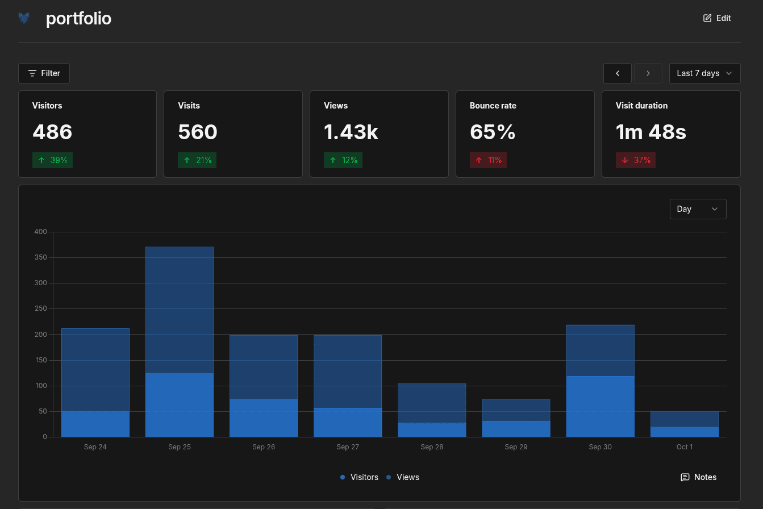Expand the Day interval dropdown
The height and width of the screenshot is (509, 763).
point(698,209)
